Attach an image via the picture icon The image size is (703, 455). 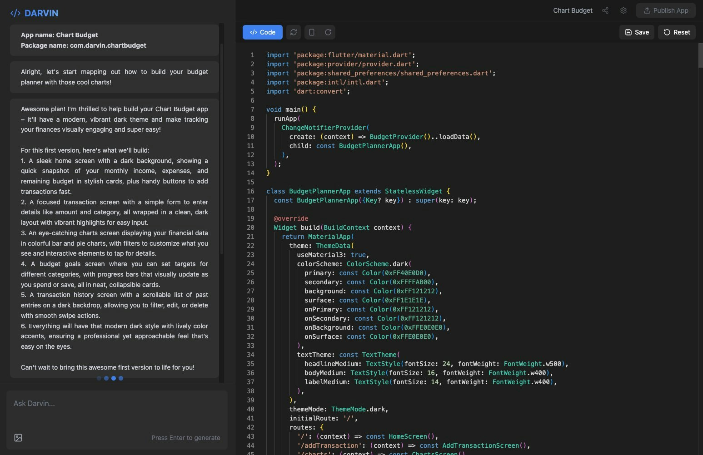tap(18, 438)
